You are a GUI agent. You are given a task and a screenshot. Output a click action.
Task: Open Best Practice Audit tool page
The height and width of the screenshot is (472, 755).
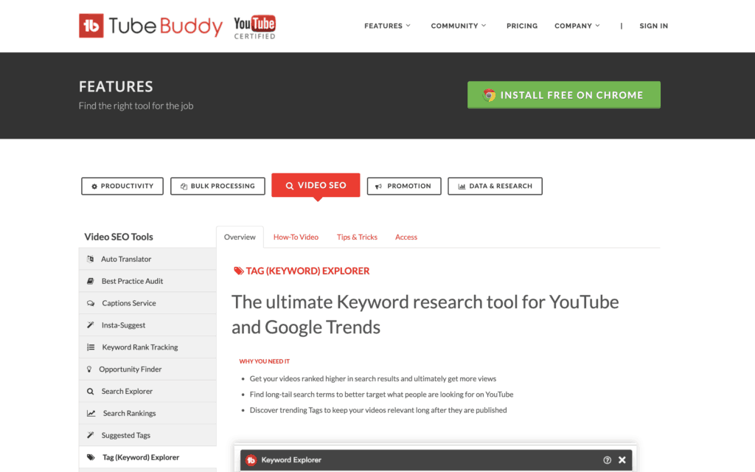coord(147,281)
